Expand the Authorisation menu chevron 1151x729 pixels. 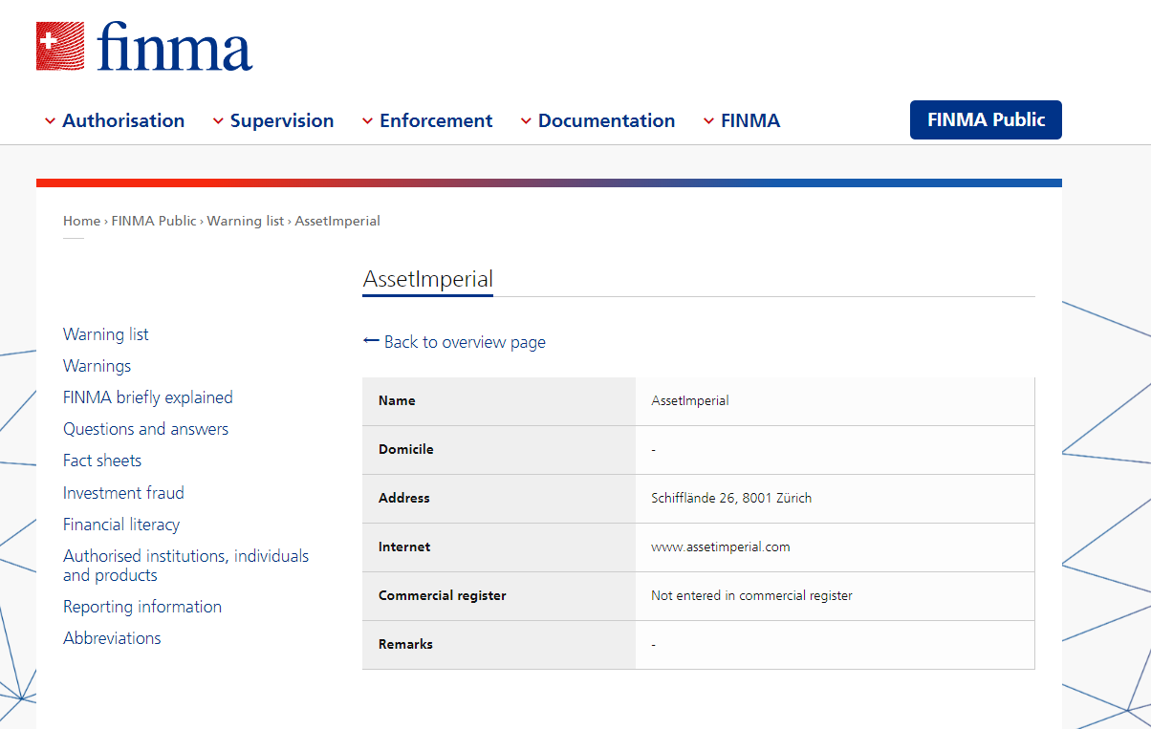pos(50,121)
